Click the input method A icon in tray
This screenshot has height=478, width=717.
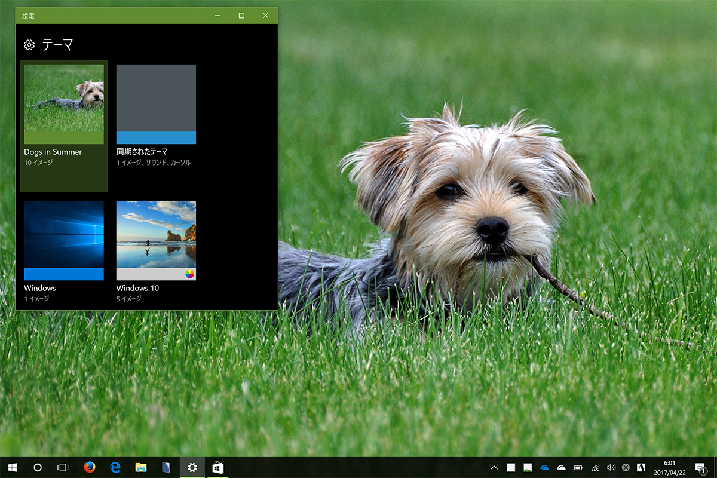641,467
